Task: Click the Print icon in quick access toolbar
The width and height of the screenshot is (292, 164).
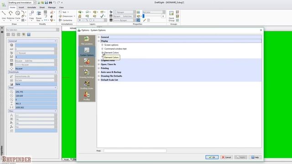Action: (x=51, y=3)
